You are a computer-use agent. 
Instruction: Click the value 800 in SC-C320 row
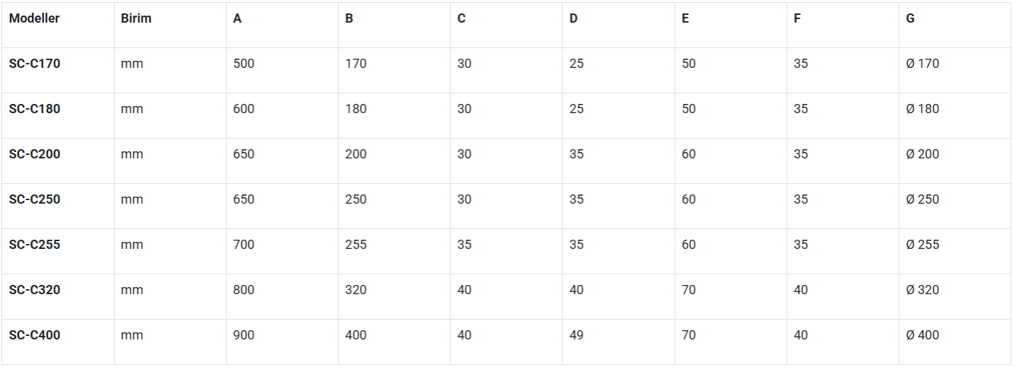[x=244, y=290]
